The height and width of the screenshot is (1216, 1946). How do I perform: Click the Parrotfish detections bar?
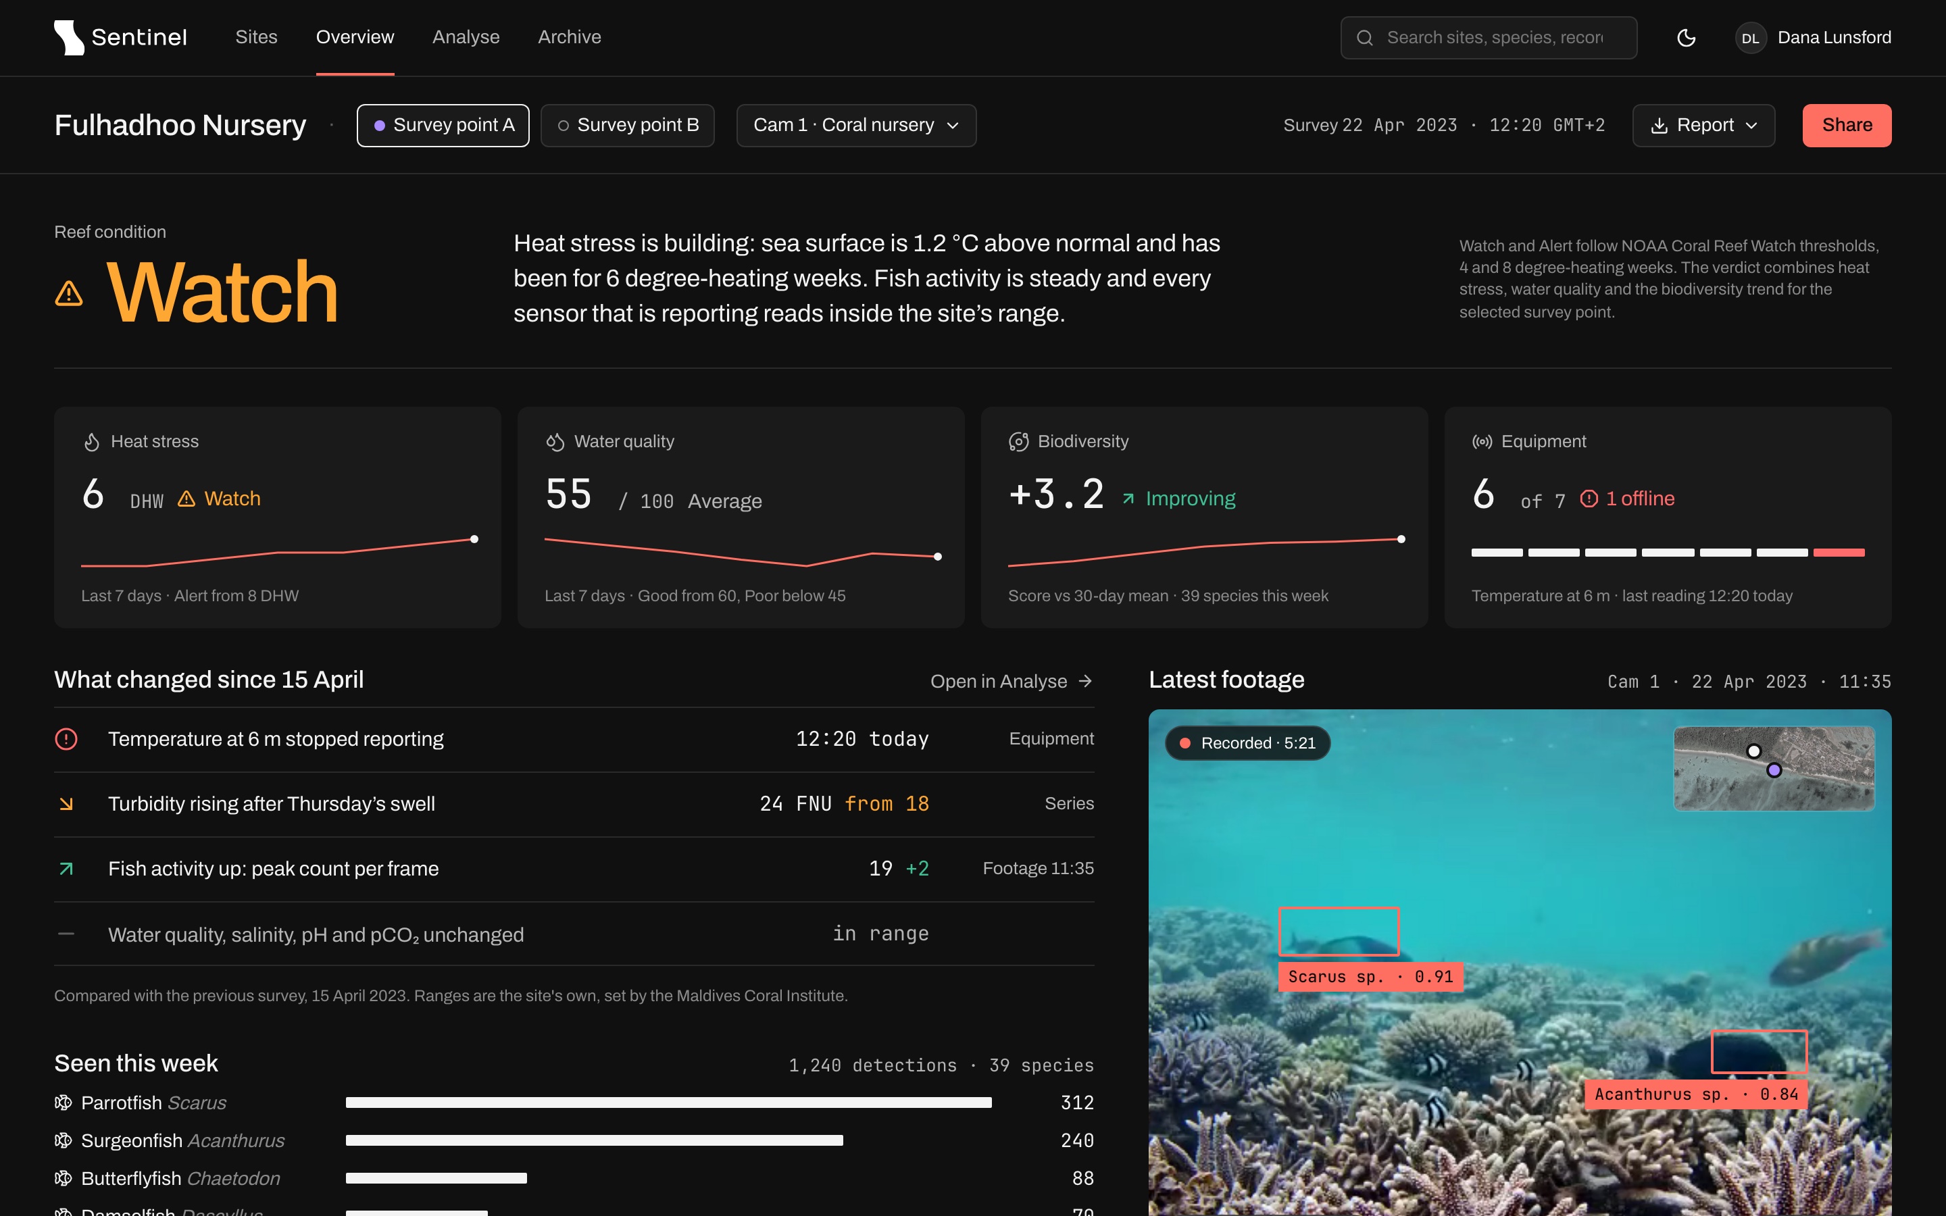668,1103
